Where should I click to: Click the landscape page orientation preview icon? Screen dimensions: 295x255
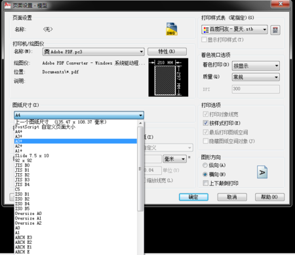point(262,172)
